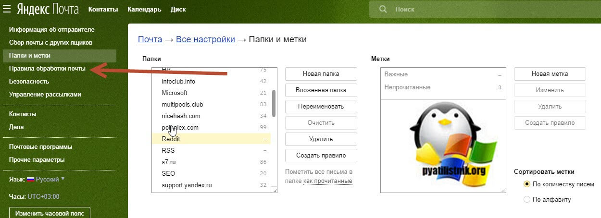
Task: Click in the Поиск search field
Action: [485, 9]
